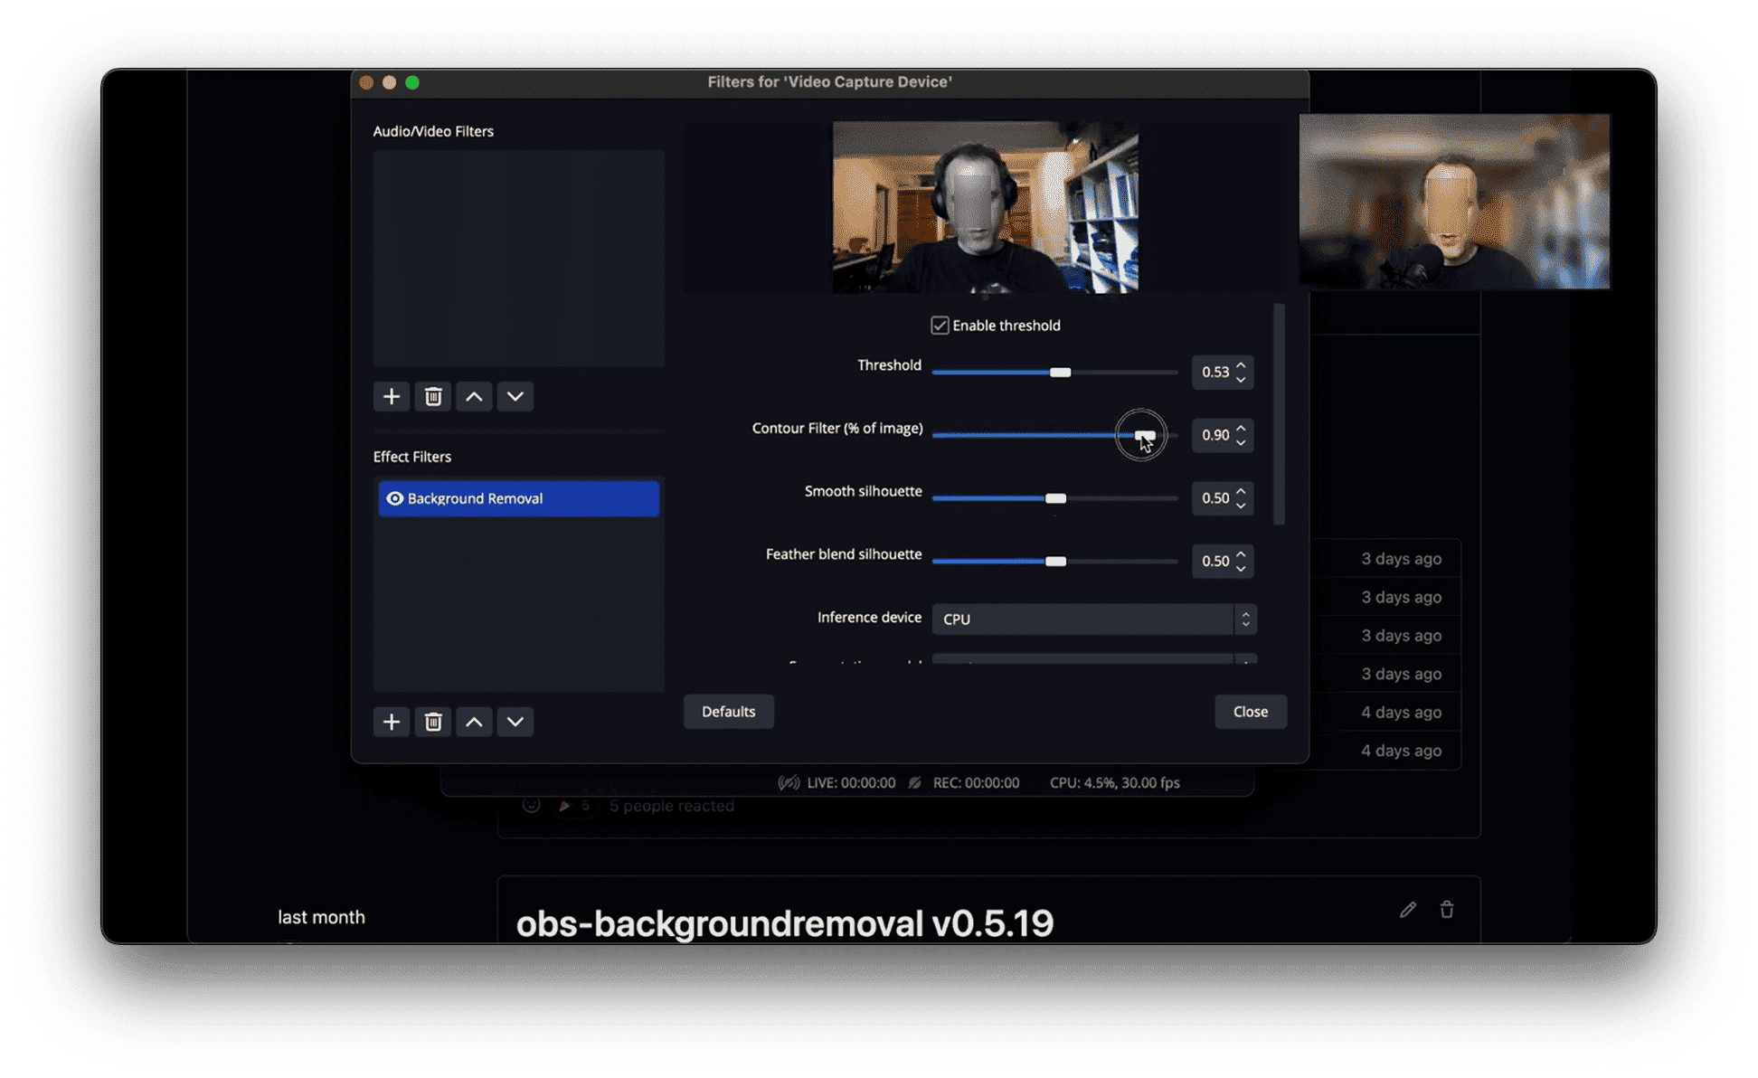Click the pencil edit icon for release
1758x1078 pixels.
pyautogui.click(x=1407, y=910)
